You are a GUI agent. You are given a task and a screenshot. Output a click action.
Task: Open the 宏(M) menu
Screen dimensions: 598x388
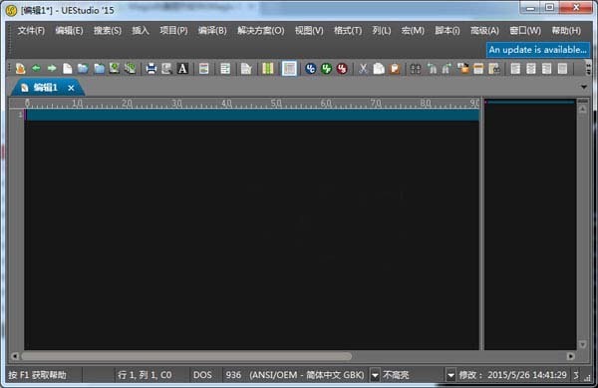[413, 31]
